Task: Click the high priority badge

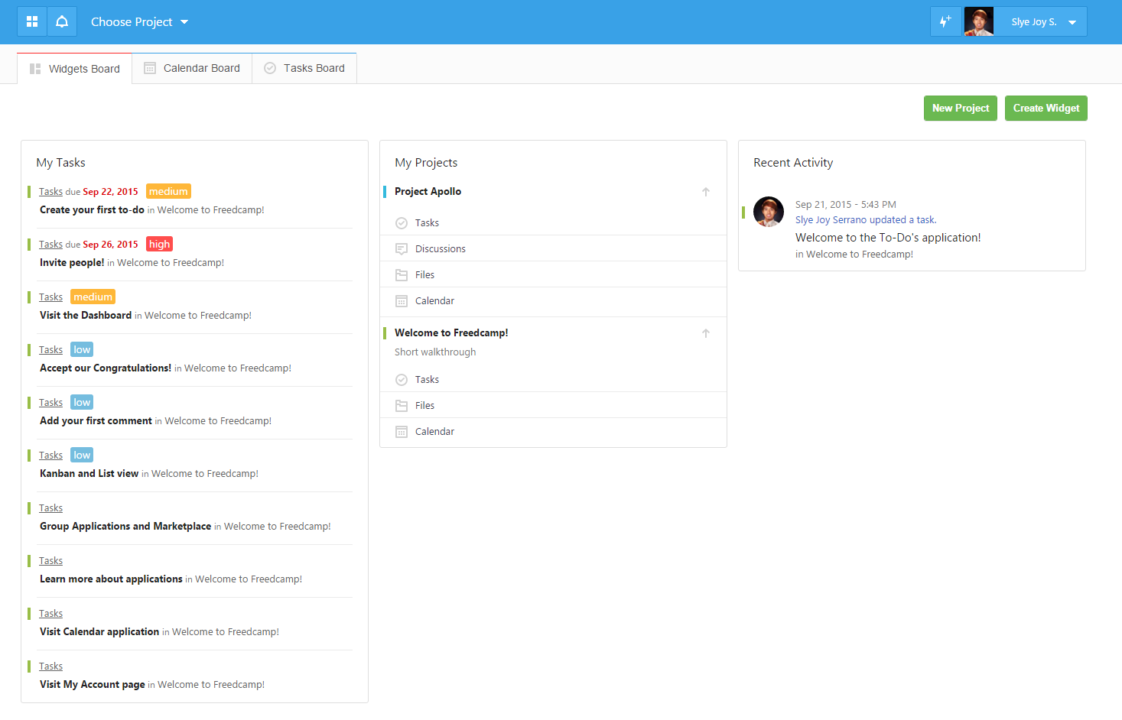Action: [159, 245]
